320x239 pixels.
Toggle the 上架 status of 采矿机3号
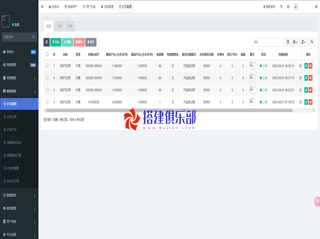click(x=264, y=102)
